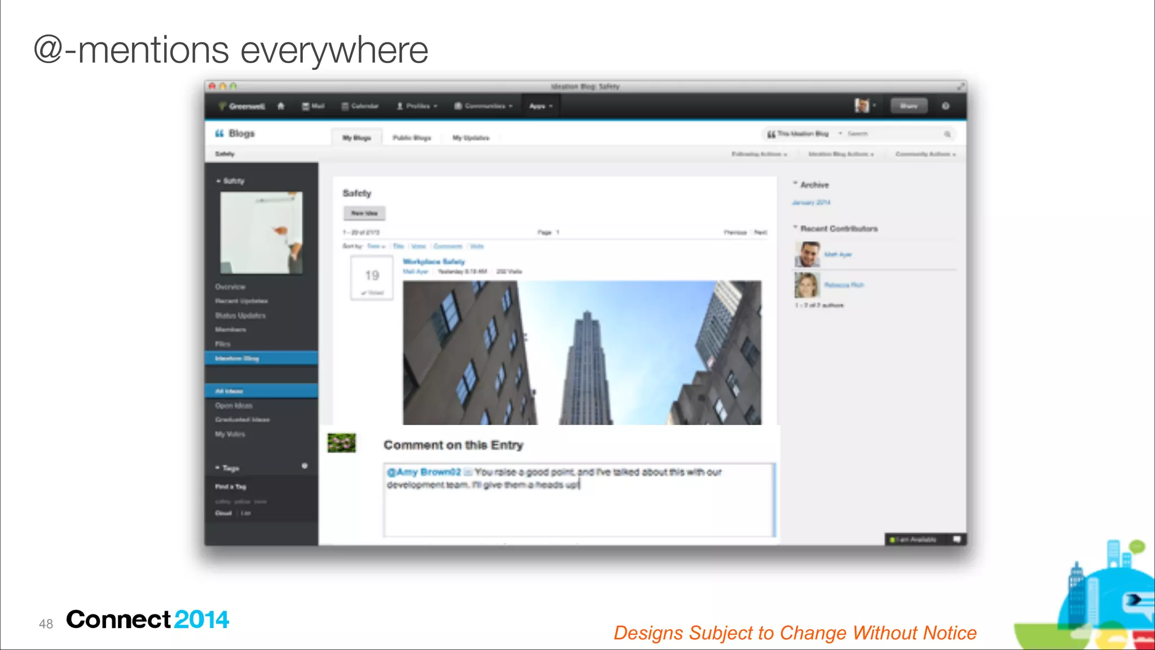Open the This Ideation Blog search scope dropdown
This screenshot has width=1155, height=650.
(804, 134)
